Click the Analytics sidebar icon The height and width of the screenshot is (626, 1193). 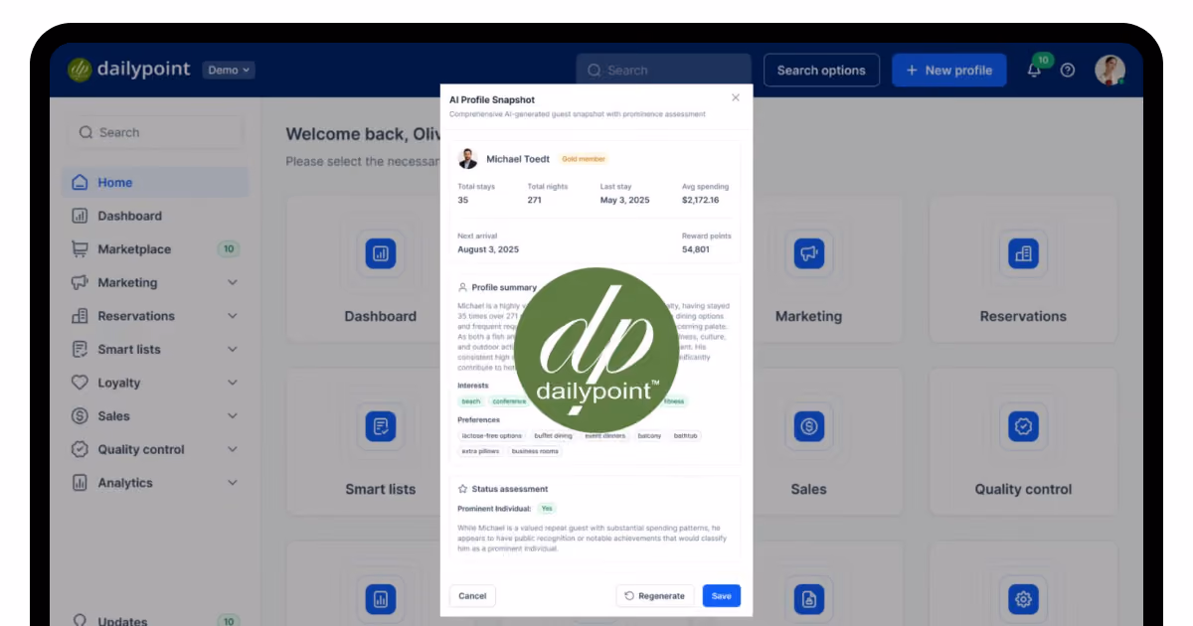click(x=81, y=483)
